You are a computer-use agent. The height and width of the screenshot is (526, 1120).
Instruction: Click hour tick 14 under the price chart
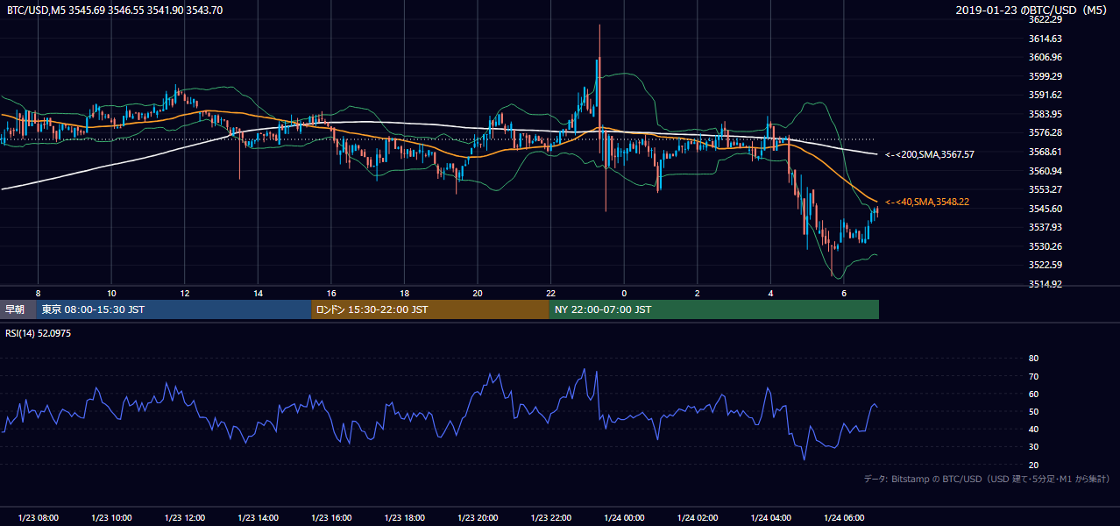(258, 293)
